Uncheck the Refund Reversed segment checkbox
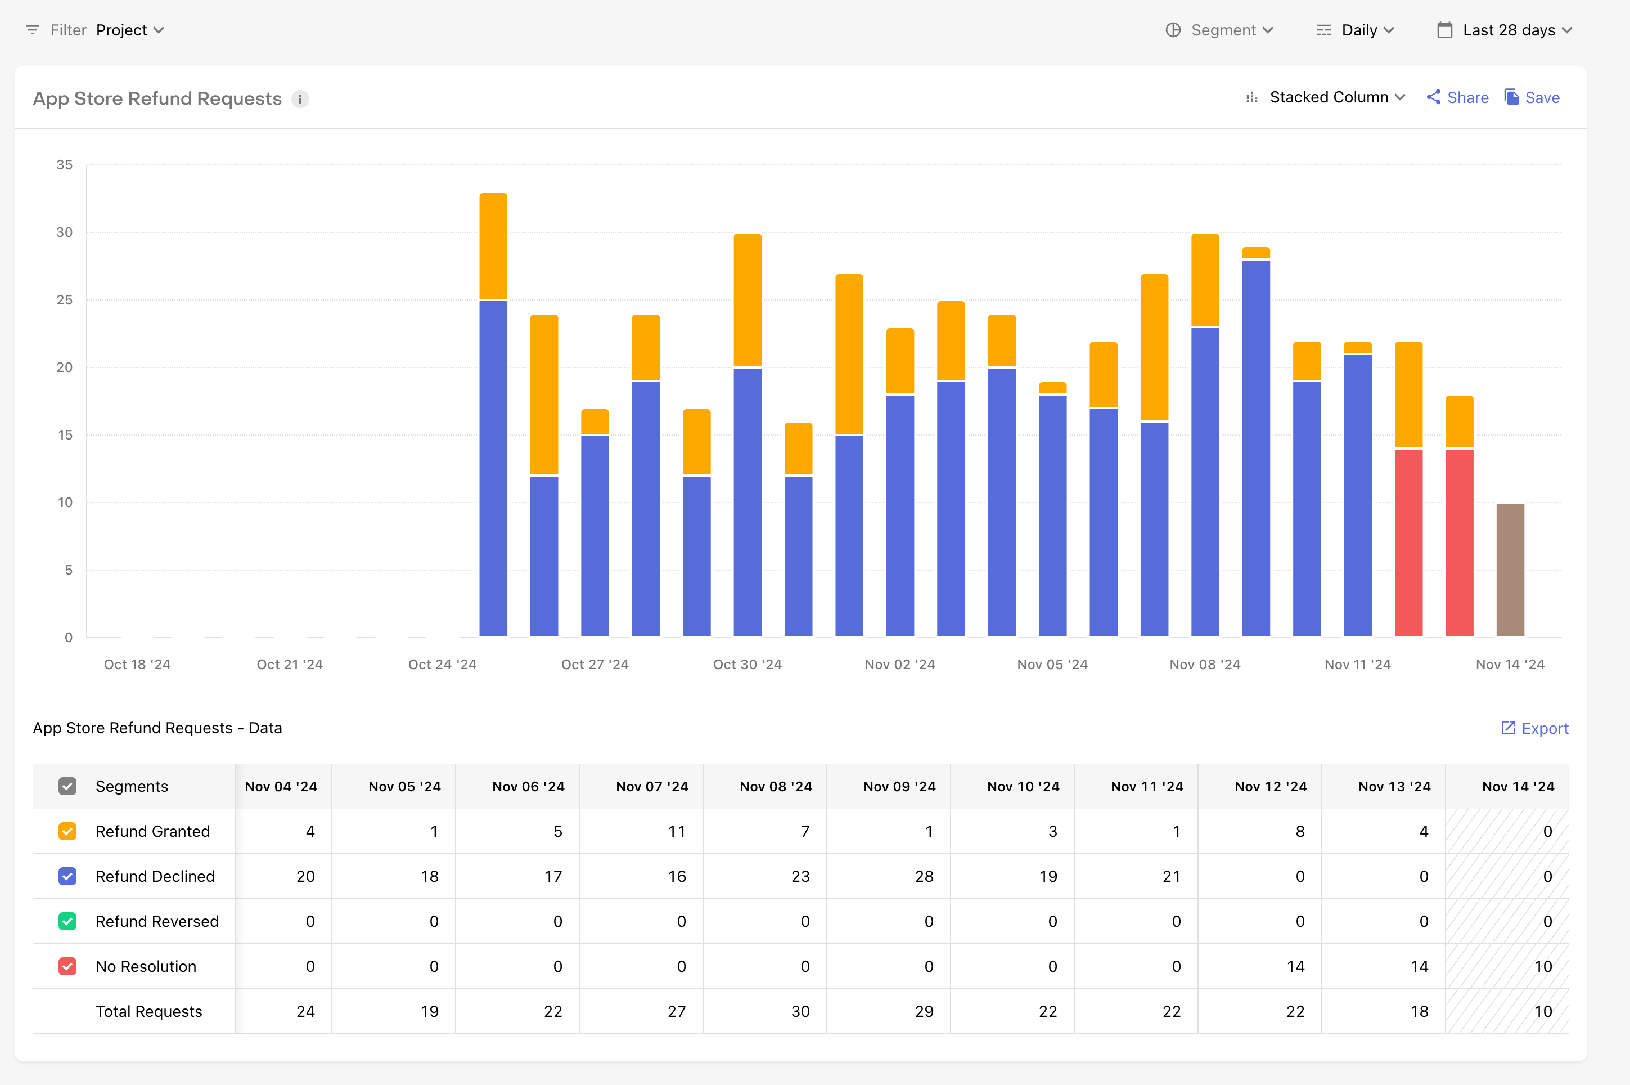 pos(67,921)
